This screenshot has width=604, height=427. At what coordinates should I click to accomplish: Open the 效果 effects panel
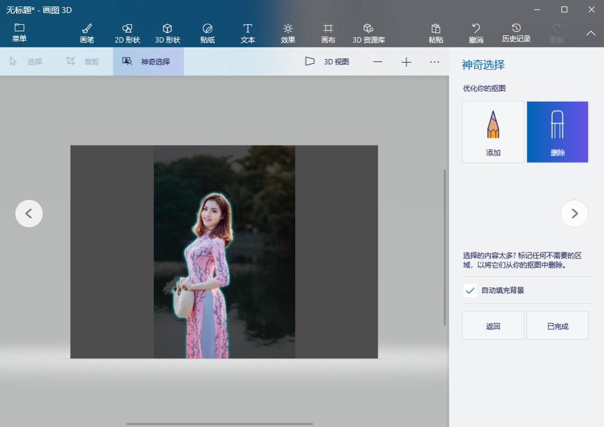pyautogui.click(x=288, y=34)
